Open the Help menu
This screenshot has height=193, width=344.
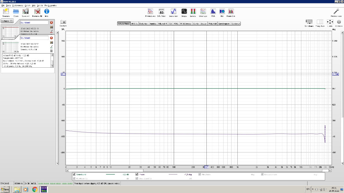[34, 5]
